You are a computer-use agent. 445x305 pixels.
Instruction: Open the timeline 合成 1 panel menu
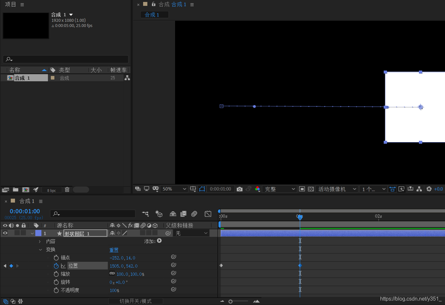tap(41, 201)
